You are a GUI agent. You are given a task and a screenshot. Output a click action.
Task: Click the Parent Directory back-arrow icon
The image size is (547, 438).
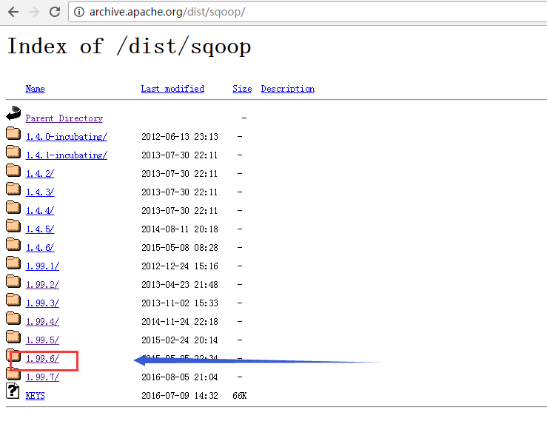(x=13, y=113)
